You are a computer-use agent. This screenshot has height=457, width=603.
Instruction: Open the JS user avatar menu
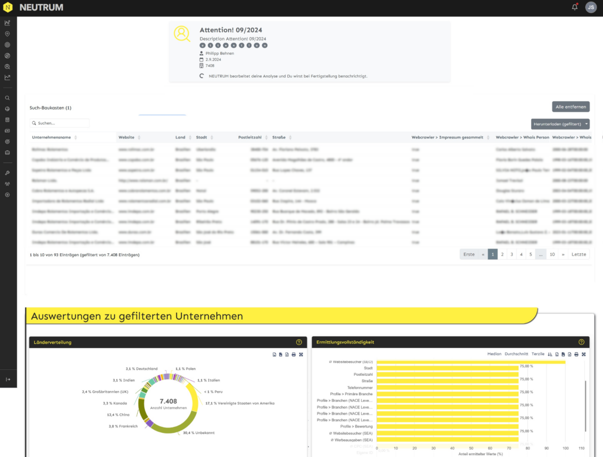click(x=591, y=7)
